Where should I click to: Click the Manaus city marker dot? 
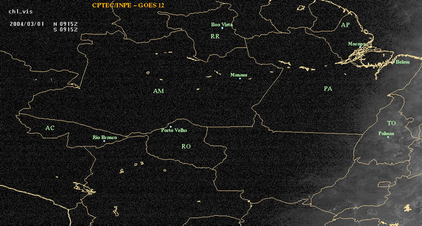pyautogui.click(x=240, y=78)
